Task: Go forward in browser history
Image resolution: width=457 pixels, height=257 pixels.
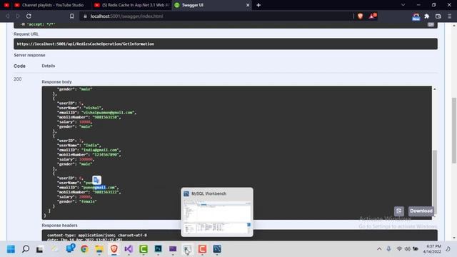Action: tap(18, 16)
